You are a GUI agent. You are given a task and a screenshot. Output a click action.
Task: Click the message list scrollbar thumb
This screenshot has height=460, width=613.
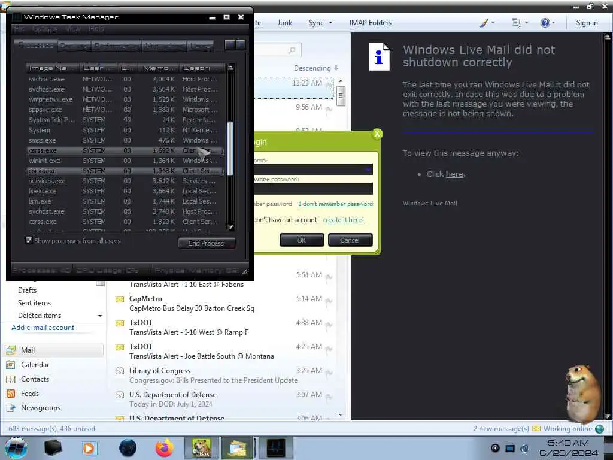tap(341, 95)
